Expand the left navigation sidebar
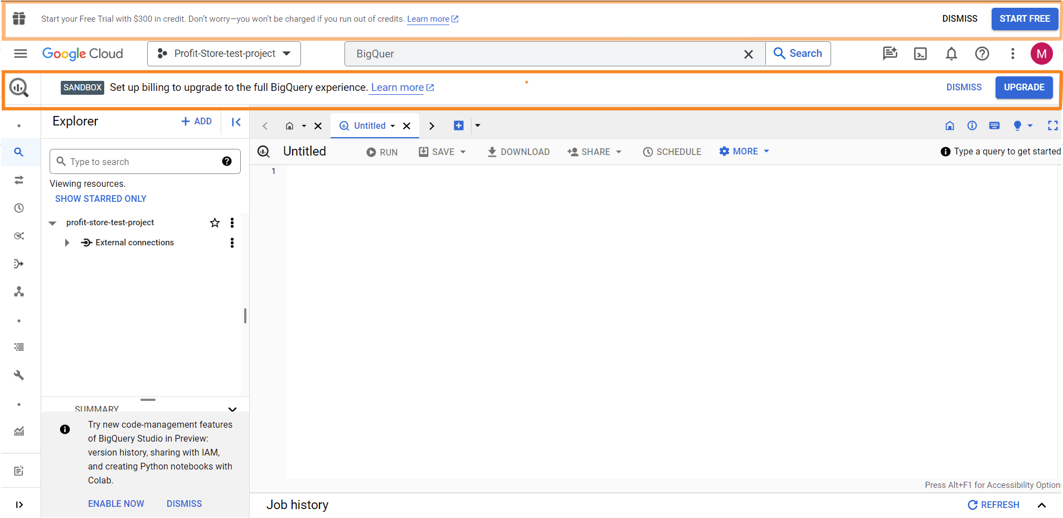The height and width of the screenshot is (518, 1063). click(x=19, y=505)
